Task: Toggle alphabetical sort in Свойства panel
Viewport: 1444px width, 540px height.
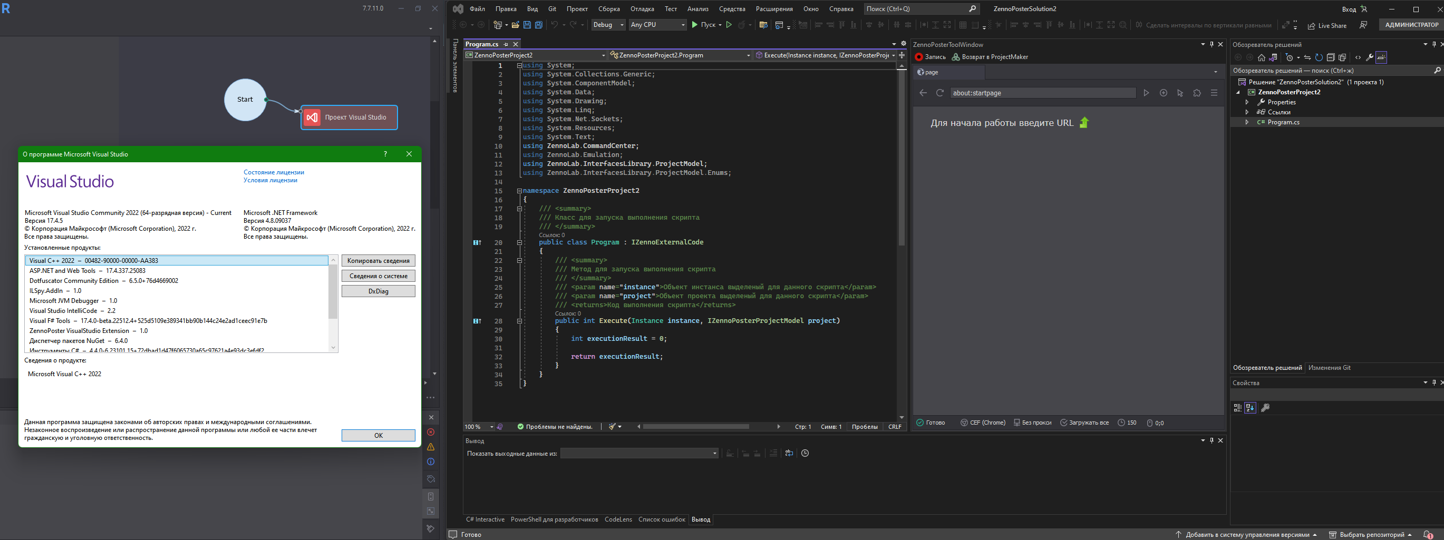Action: 1250,408
